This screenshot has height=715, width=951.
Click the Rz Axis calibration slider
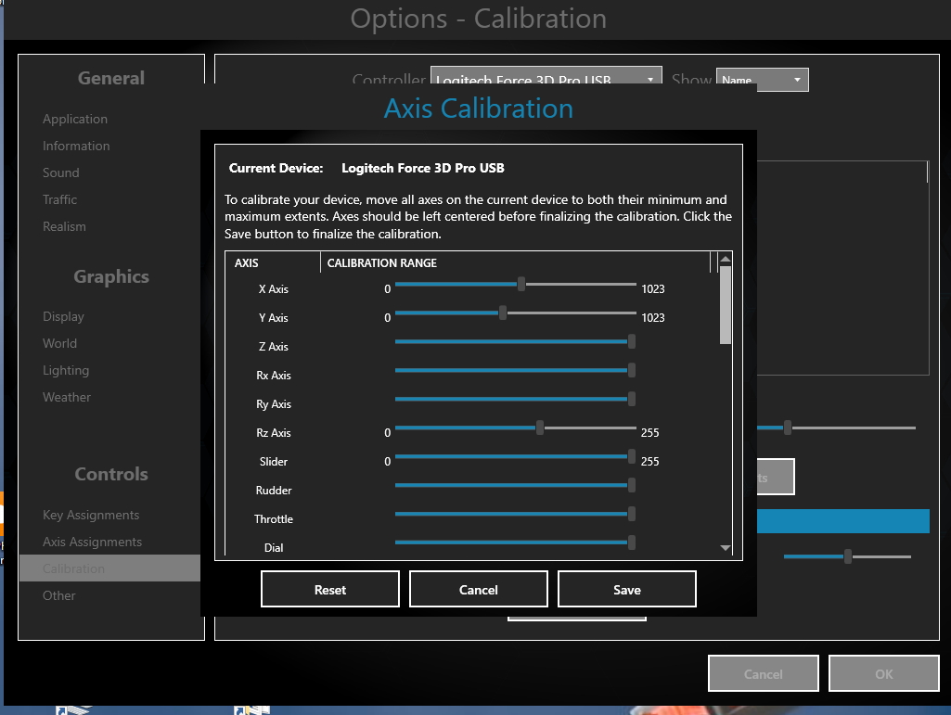[516, 428]
